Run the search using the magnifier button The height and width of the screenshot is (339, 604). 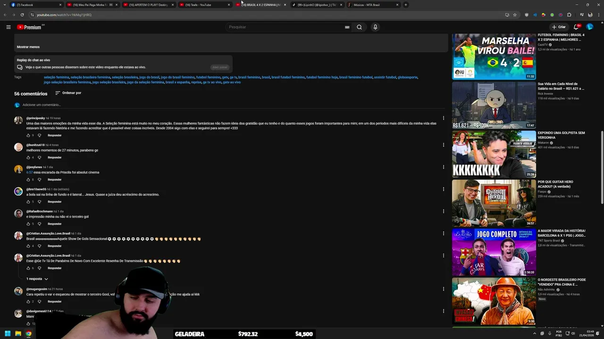click(x=359, y=27)
